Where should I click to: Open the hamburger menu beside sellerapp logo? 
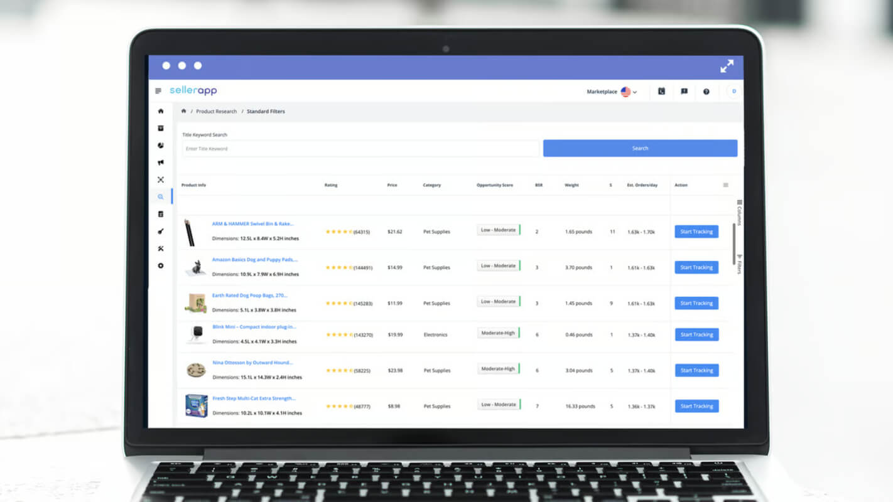pos(158,91)
